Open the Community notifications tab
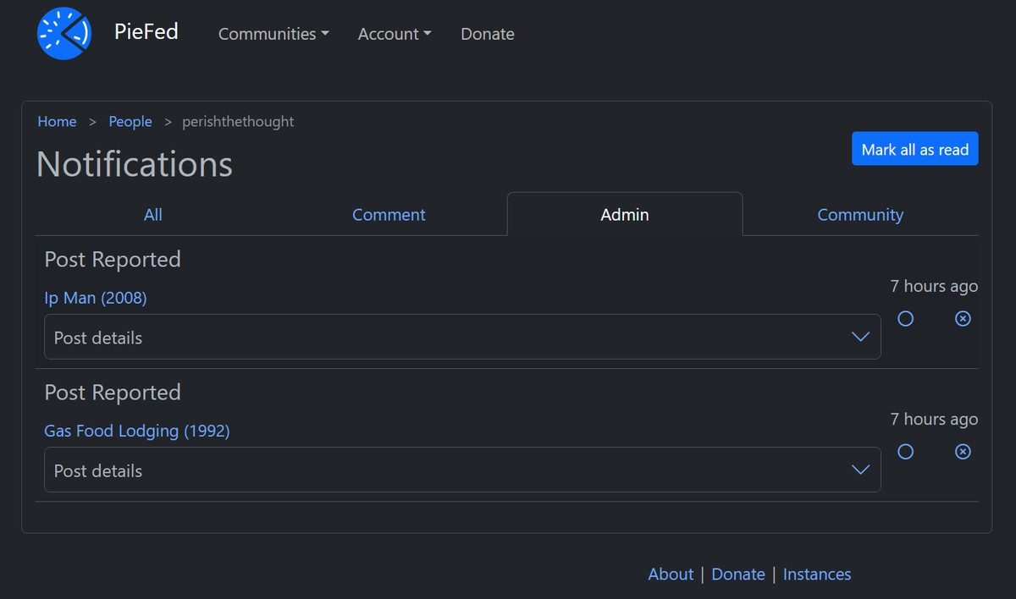The width and height of the screenshot is (1016, 599). point(860,214)
